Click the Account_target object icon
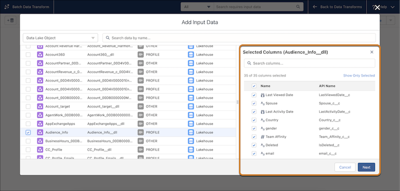This screenshot has width=400, height=191. coord(40,106)
